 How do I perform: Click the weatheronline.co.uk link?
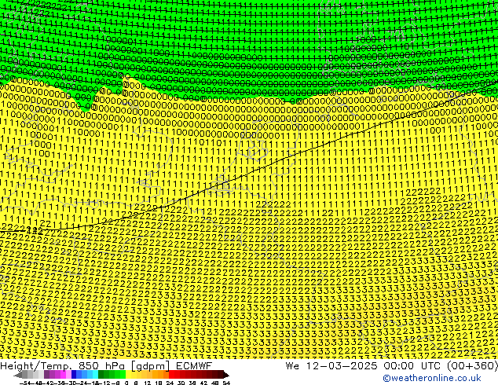coord(432,378)
